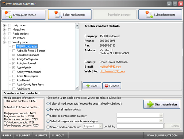Screen dimensions: 184x139
Task: Select the Deselect all media contacts radio
Action: pyautogui.click(x=48, y=109)
